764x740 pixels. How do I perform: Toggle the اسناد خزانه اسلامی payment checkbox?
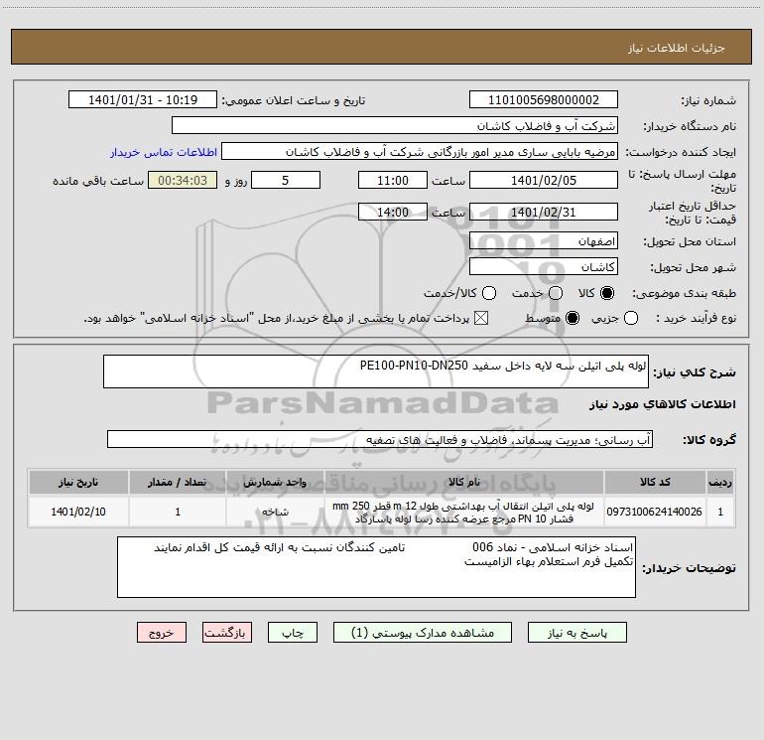[481, 318]
